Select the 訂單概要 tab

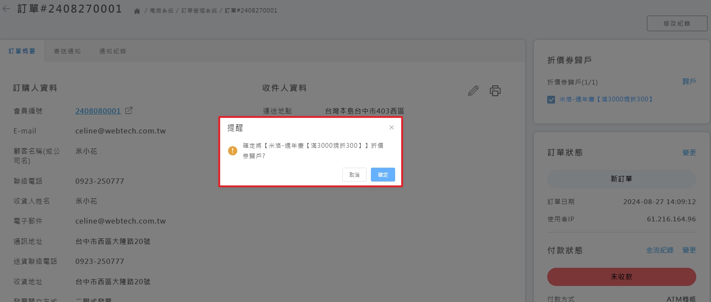[x=22, y=51]
